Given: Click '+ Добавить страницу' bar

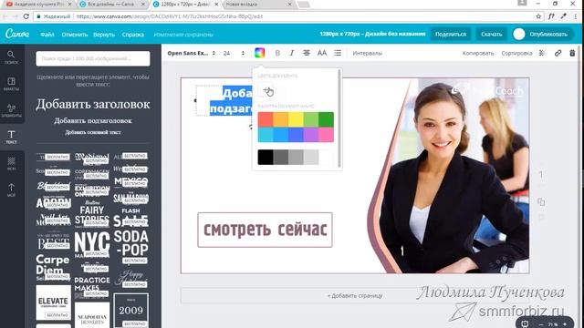Looking at the screenshot, I should (355, 295).
